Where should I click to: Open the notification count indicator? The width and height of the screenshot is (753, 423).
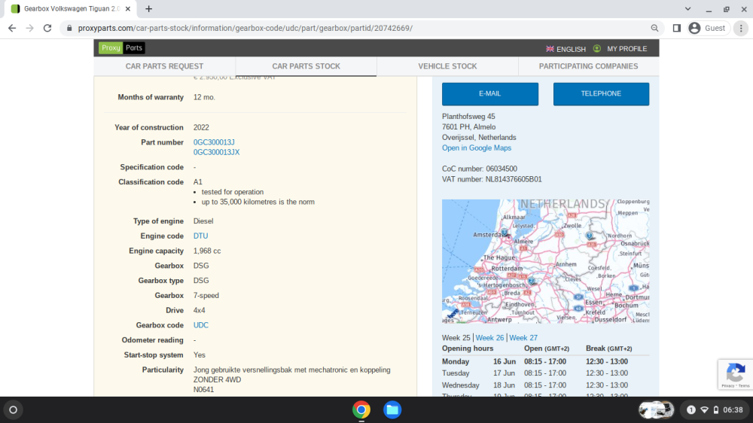click(691, 410)
